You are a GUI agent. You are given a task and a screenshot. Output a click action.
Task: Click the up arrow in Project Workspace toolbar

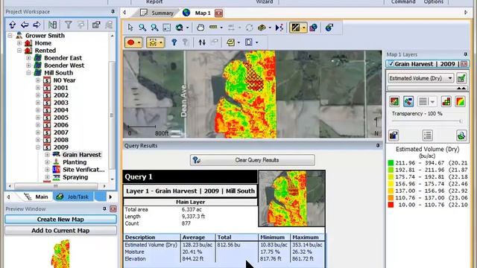tap(12, 25)
